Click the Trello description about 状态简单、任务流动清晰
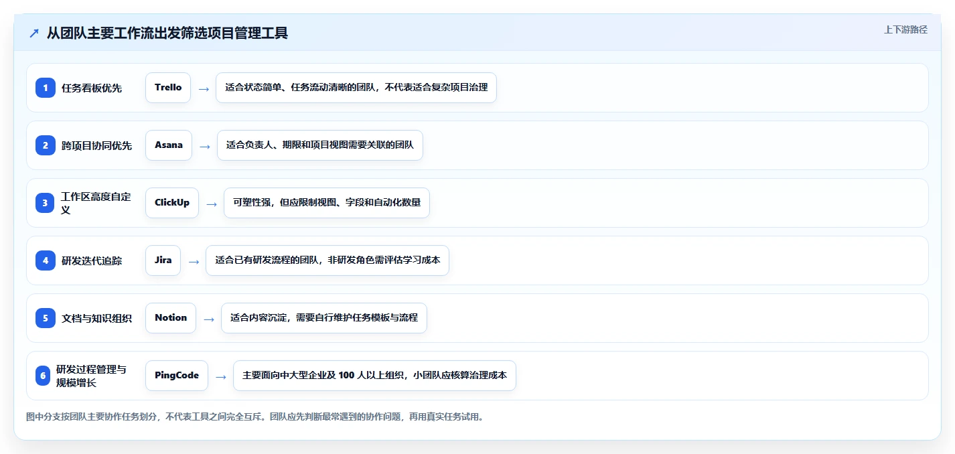 click(x=356, y=88)
